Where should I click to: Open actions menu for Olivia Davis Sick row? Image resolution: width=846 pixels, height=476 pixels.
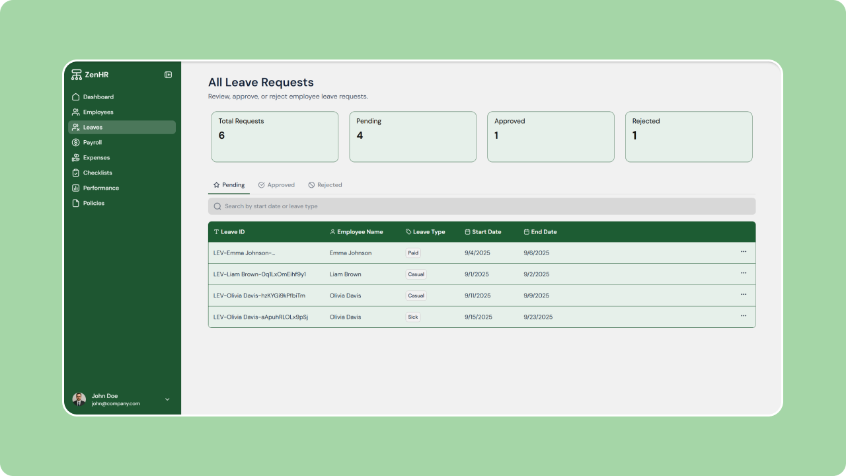pos(744,316)
